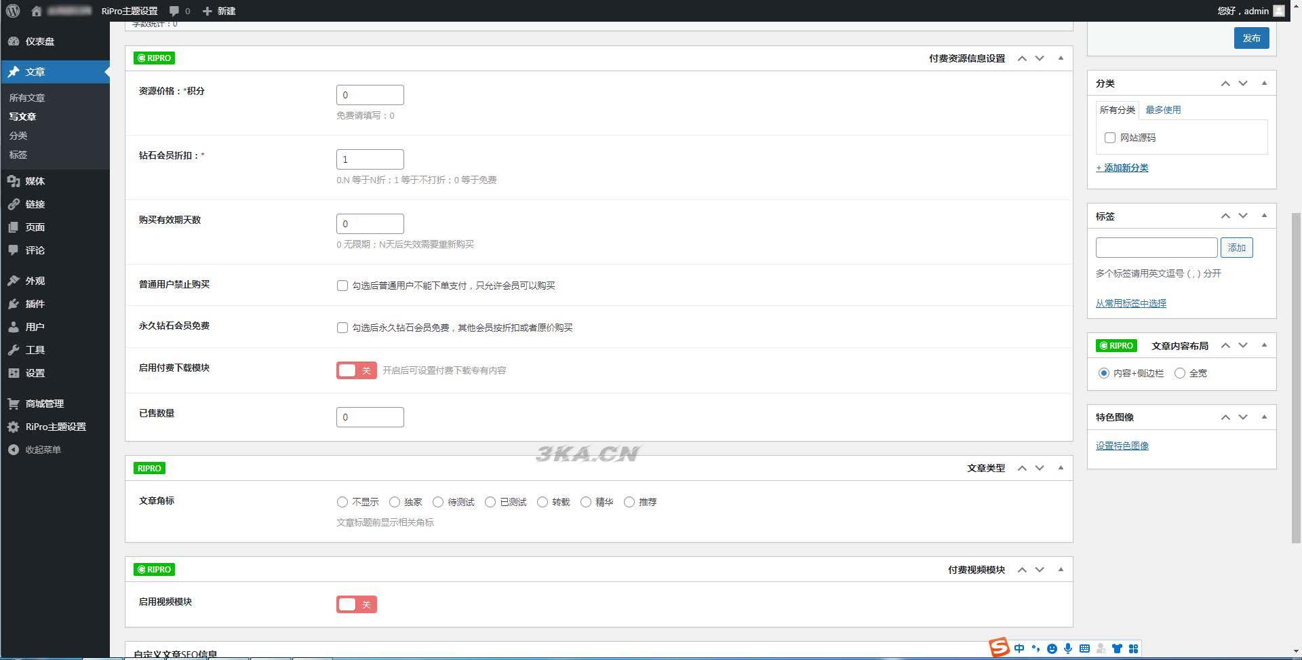This screenshot has height=660, width=1302.
Task: Switch to the 最多使用 categories tab
Action: point(1162,110)
